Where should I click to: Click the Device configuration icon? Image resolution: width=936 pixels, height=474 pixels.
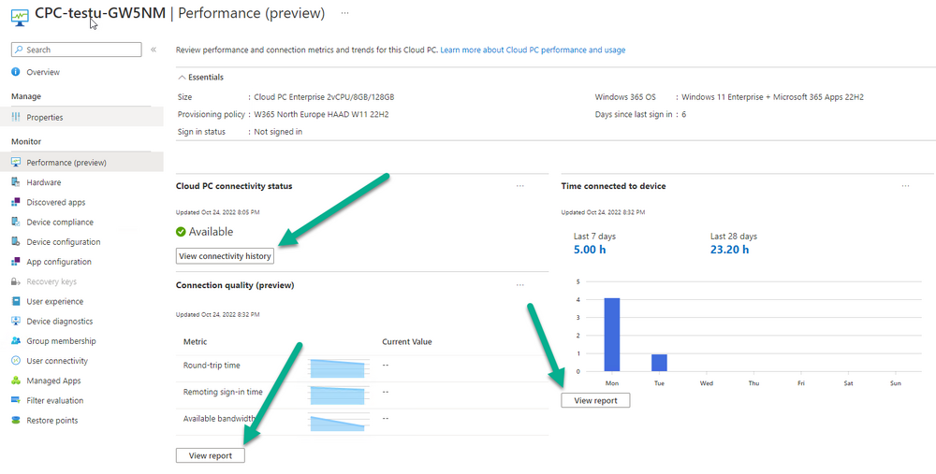16,242
